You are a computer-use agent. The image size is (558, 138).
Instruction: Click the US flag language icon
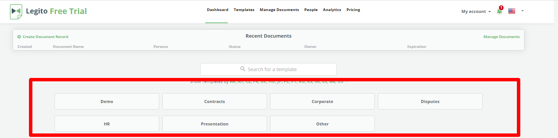pos(512,11)
